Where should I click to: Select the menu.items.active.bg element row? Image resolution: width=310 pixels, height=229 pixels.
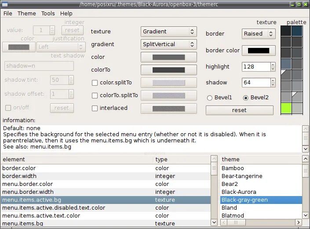[106, 200]
